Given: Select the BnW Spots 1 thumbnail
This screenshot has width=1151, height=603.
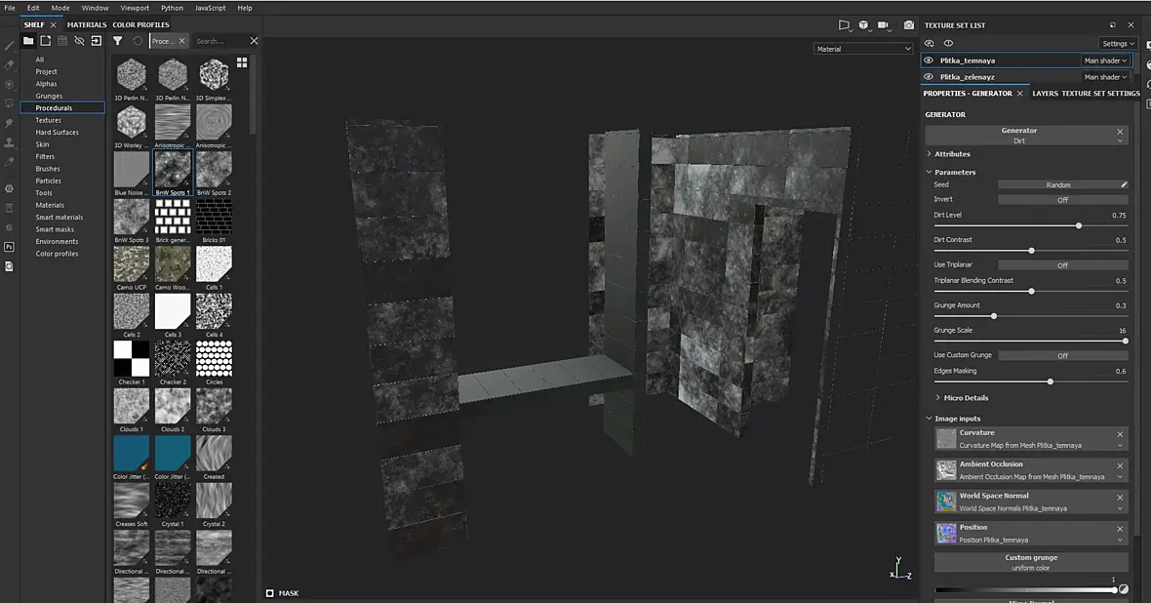Looking at the screenshot, I should [x=173, y=174].
